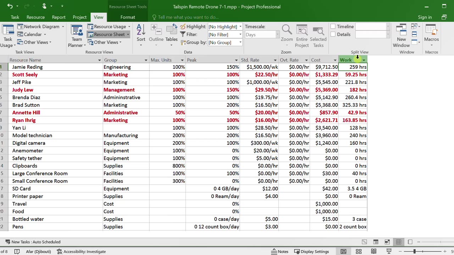The width and height of the screenshot is (454, 255).
Task: Select the Resource Sheet view button
Action: pos(109,34)
